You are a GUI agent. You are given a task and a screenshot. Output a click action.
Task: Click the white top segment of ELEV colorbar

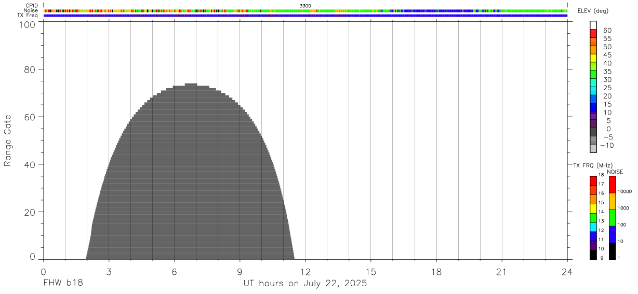(593, 25)
